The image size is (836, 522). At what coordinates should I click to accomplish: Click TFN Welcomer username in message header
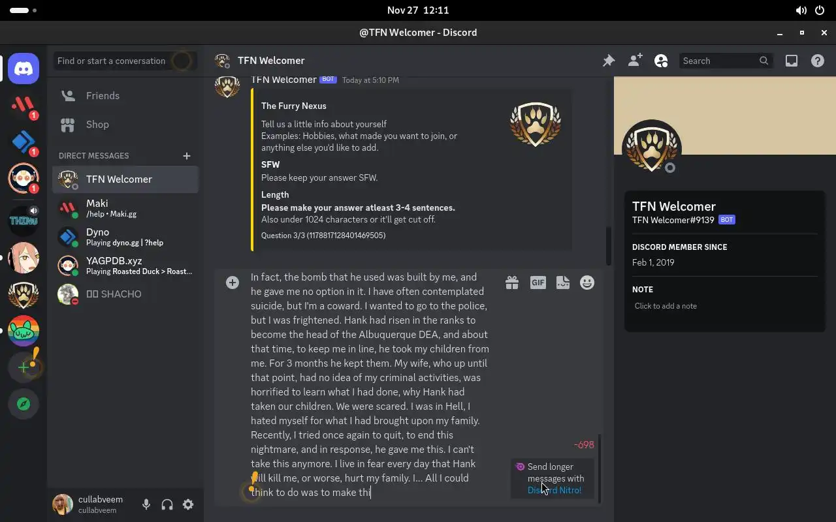coord(283,80)
